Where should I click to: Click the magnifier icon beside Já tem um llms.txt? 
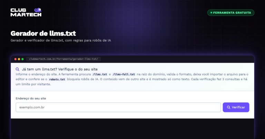(17, 69)
